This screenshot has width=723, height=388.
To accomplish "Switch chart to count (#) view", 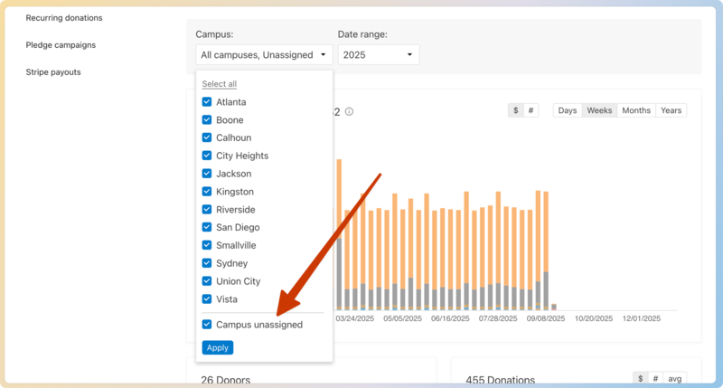I will click(x=531, y=110).
